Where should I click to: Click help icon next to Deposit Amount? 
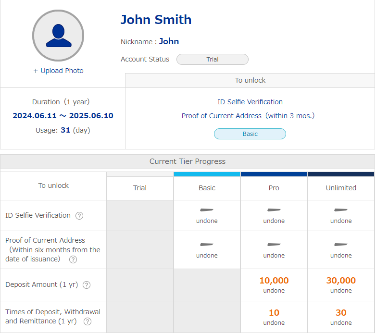coord(87,285)
